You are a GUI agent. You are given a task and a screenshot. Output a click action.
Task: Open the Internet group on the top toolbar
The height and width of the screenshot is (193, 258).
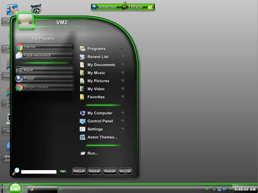click(105, 7)
